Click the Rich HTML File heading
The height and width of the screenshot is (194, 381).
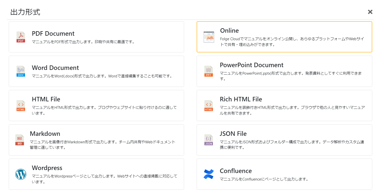pyautogui.click(x=241, y=99)
